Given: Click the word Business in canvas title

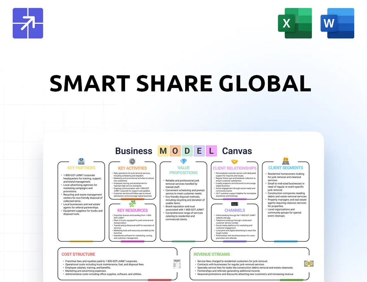Looking at the screenshot, I should click(x=134, y=151).
